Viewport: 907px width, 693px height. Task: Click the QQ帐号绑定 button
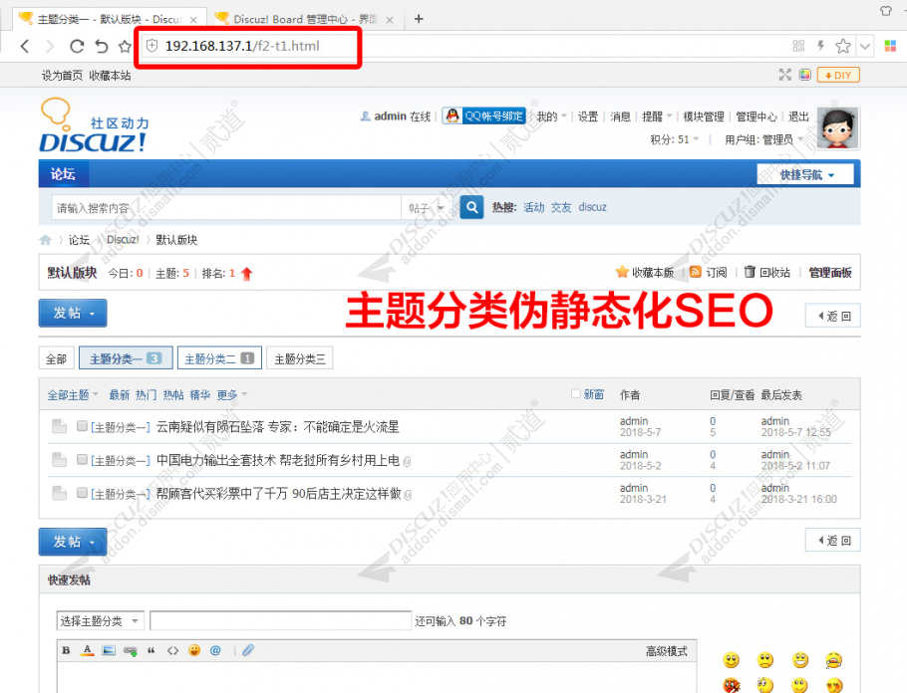click(x=483, y=116)
